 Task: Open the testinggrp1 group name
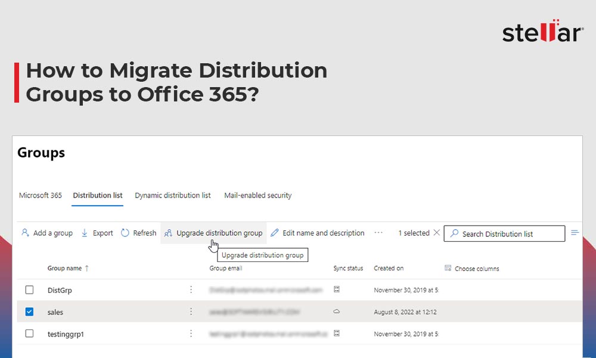tap(66, 334)
